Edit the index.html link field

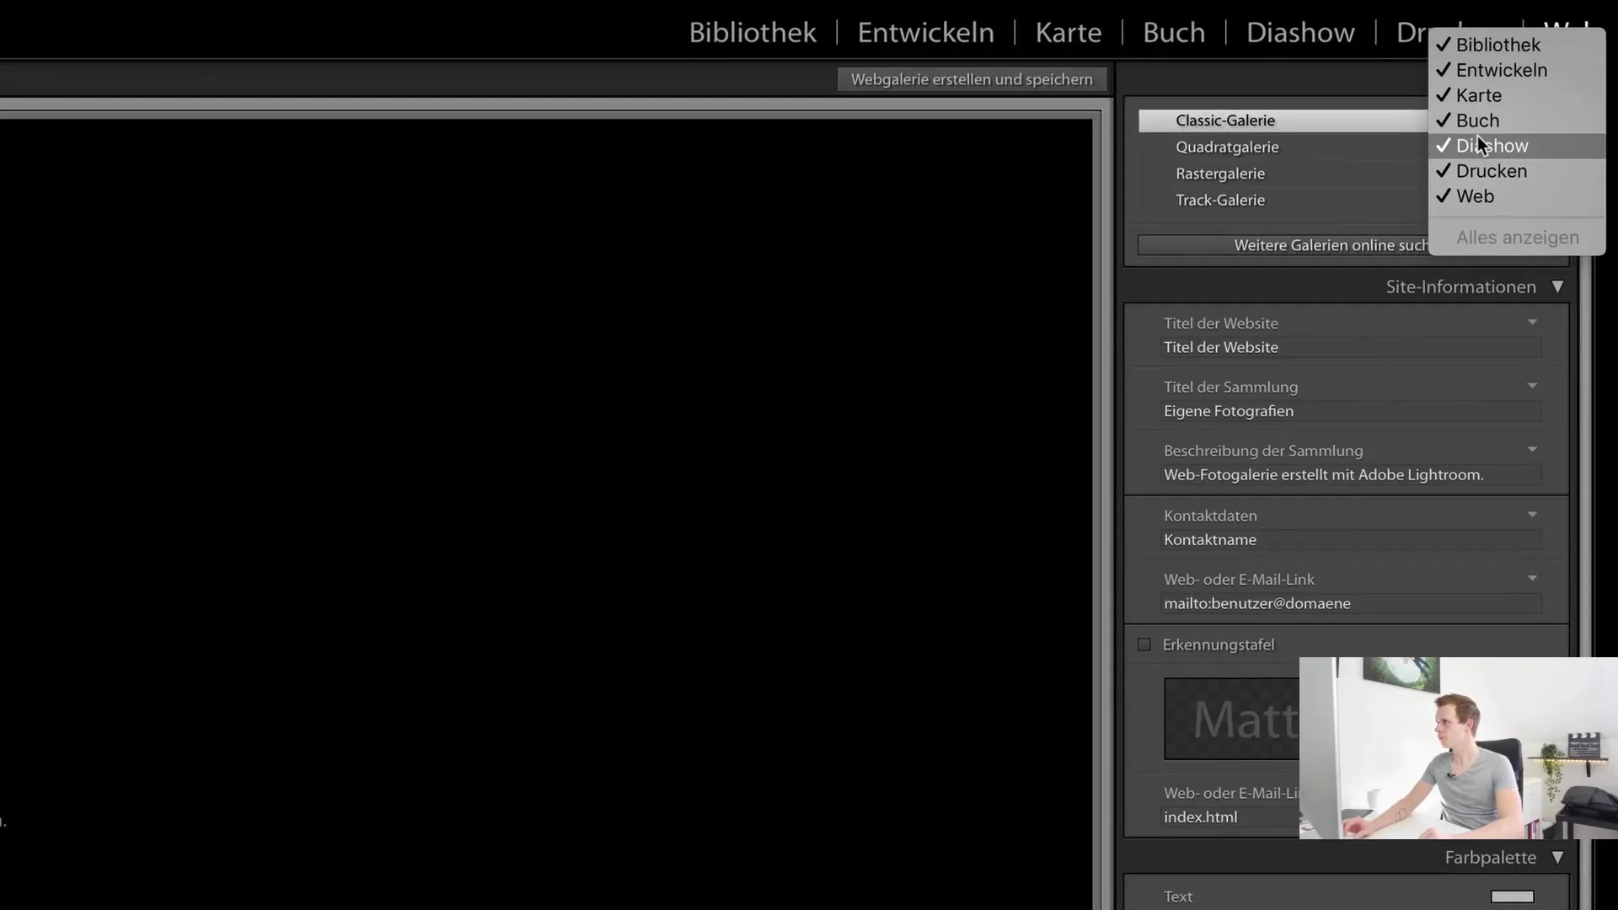(1230, 817)
